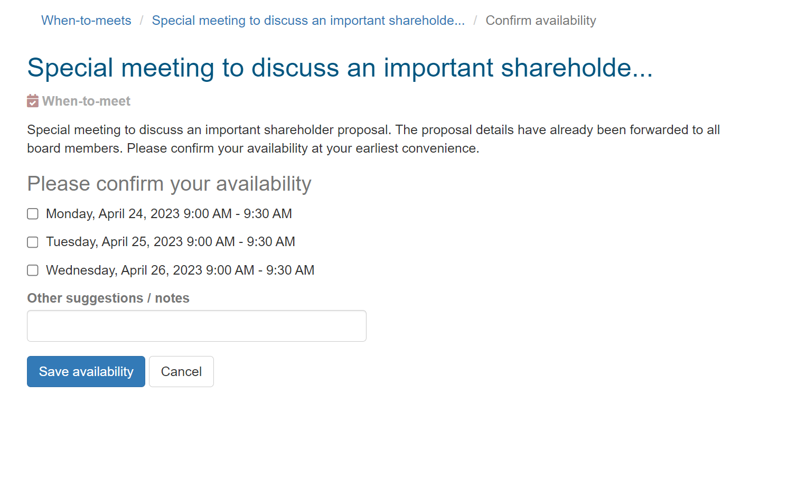This screenshot has height=488, width=806.
Task: Click the Monday, April 24, 2023 label text
Action: coord(169,214)
